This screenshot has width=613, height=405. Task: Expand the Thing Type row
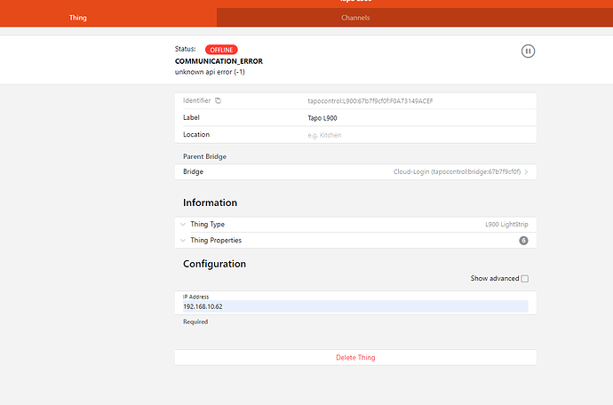[355, 225]
